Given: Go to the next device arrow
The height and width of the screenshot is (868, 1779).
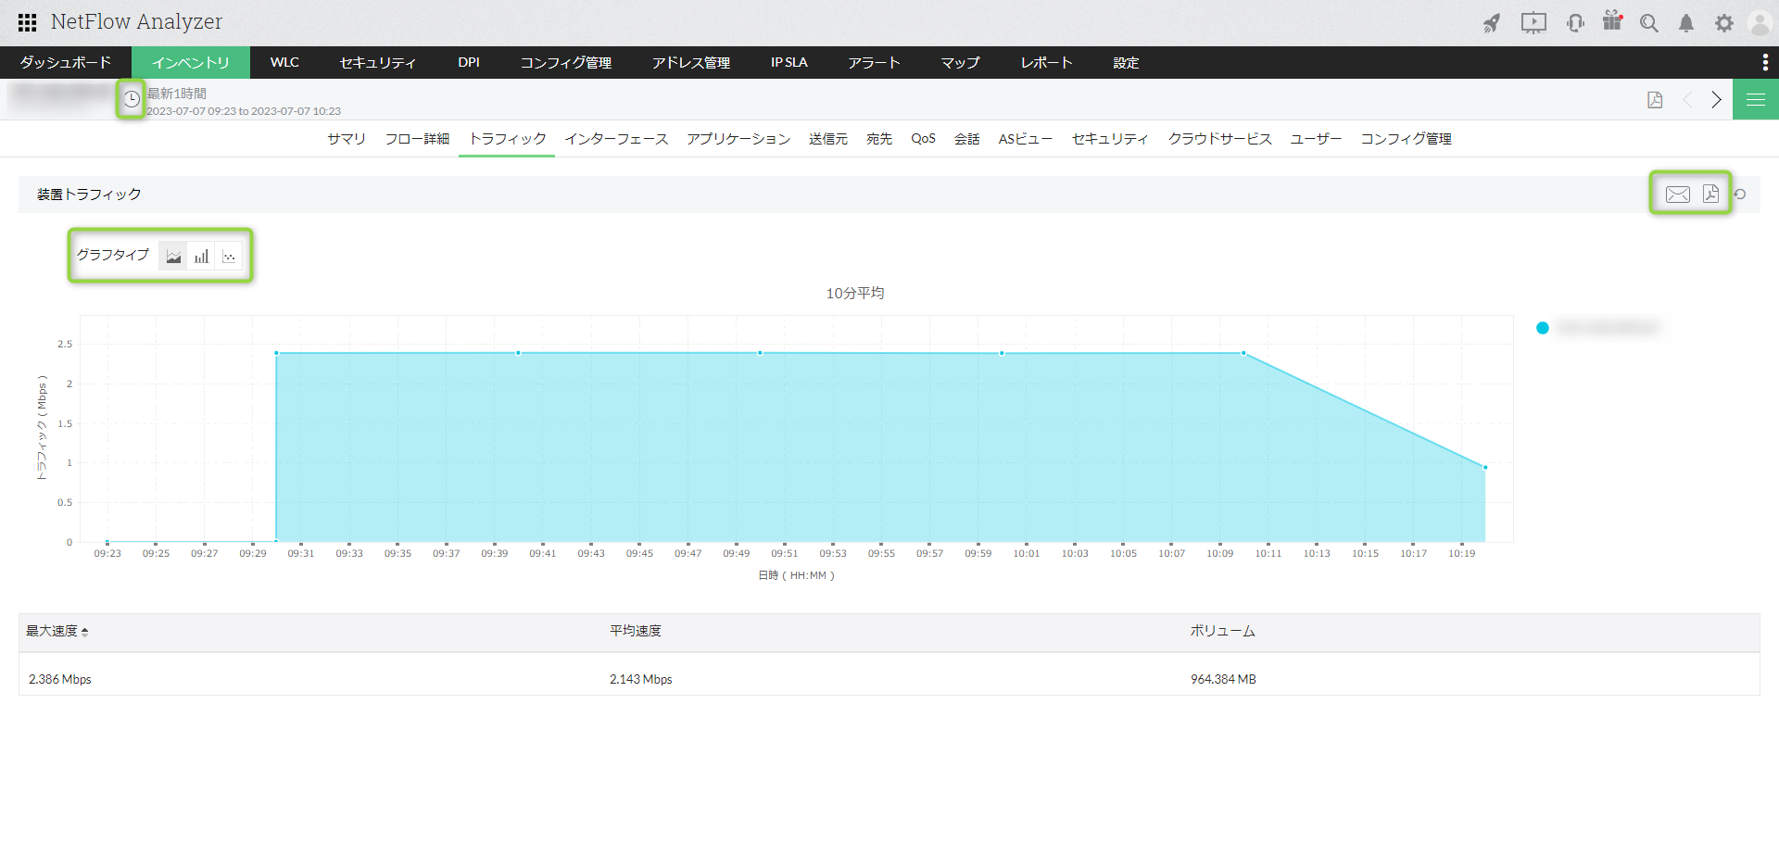Looking at the screenshot, I should (1716, 100).
